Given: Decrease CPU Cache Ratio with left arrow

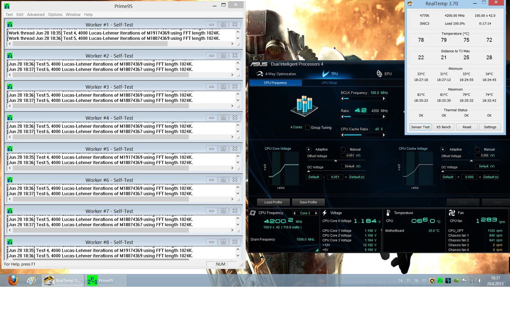Looking at the screenshot, I should pos(342,135).
